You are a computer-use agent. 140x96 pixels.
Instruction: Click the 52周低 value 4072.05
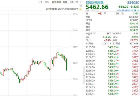click(x=134, y=44)
